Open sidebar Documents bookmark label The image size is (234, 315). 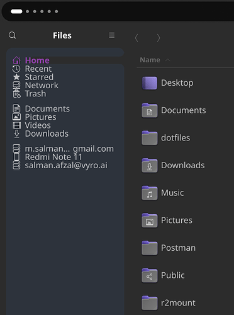click(47, 108)
